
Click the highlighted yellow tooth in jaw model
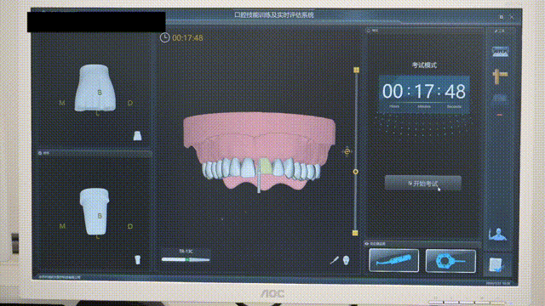[x=266, y=167]
